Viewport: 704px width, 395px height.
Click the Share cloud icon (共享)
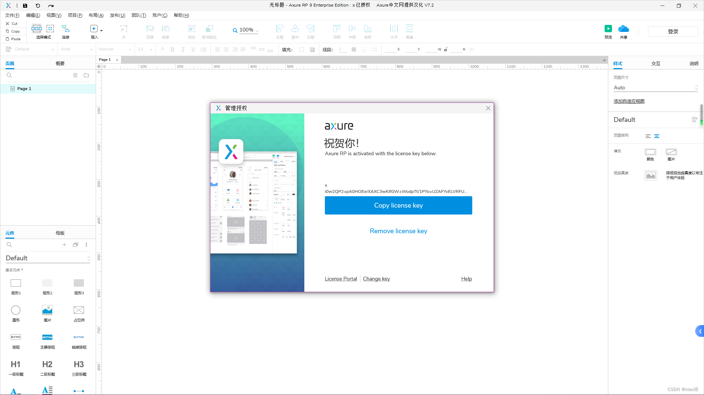click(624, 29)
